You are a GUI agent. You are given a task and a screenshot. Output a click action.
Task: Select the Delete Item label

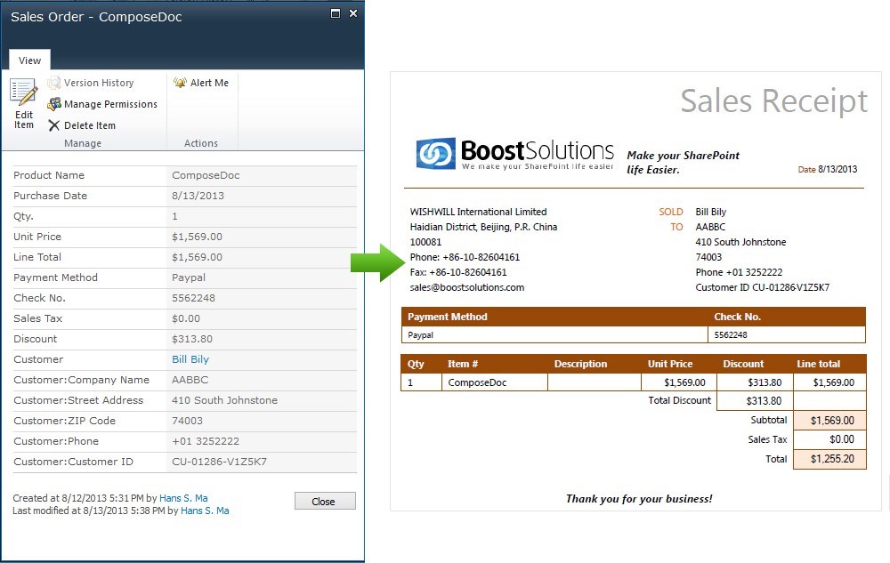click(90, 125)
